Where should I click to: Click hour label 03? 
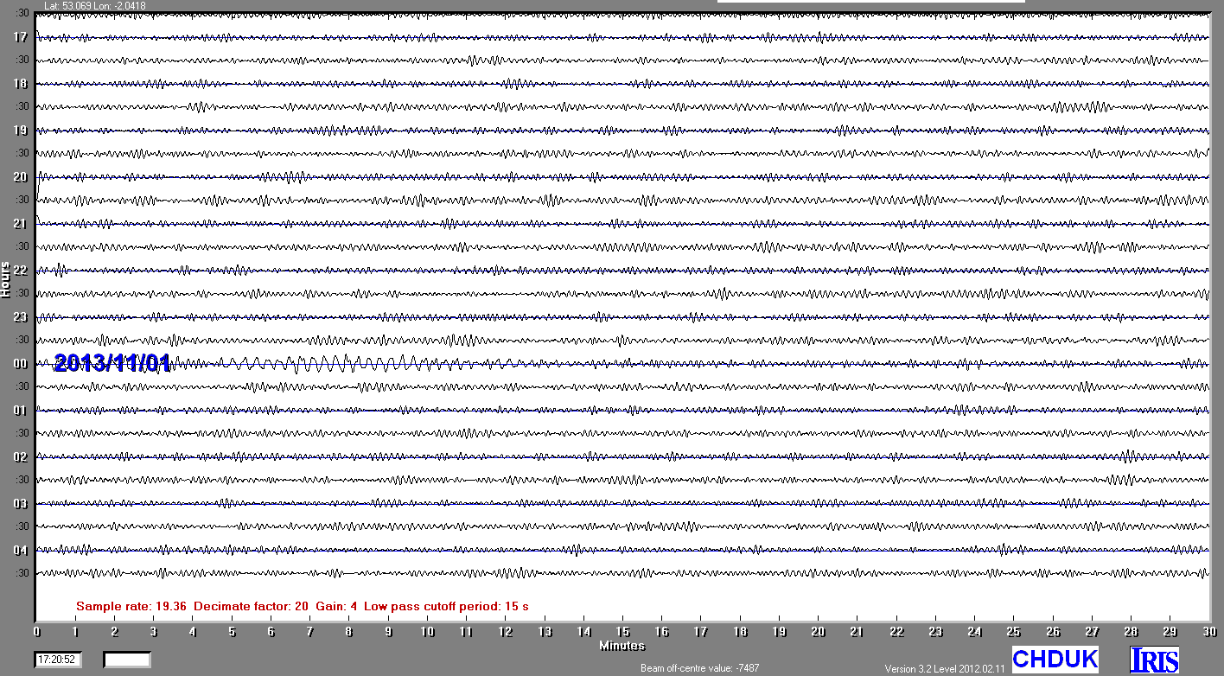tap(20, 504)
